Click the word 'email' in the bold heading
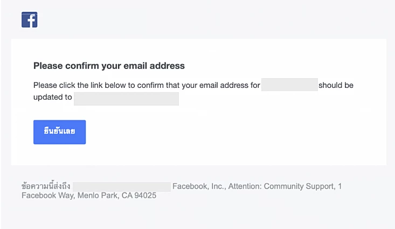The width and height of the screenshot is (395, 229). click(x=135, y=66)
